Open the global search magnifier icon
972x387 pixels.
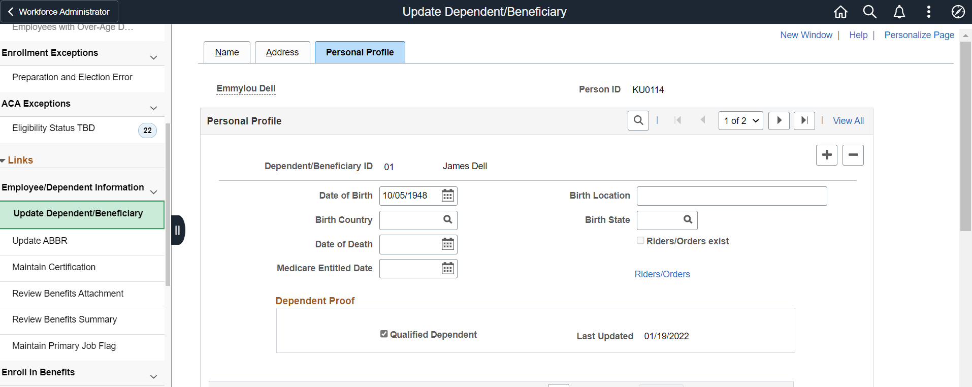(870, 12)
